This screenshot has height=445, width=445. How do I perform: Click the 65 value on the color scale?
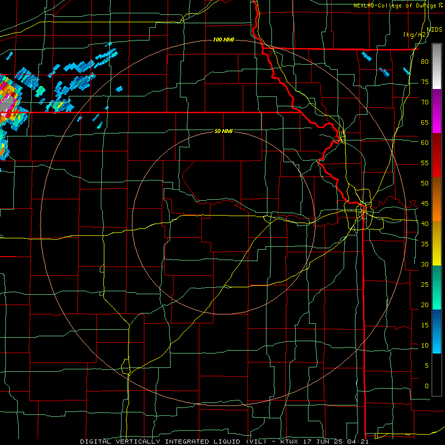425,122
